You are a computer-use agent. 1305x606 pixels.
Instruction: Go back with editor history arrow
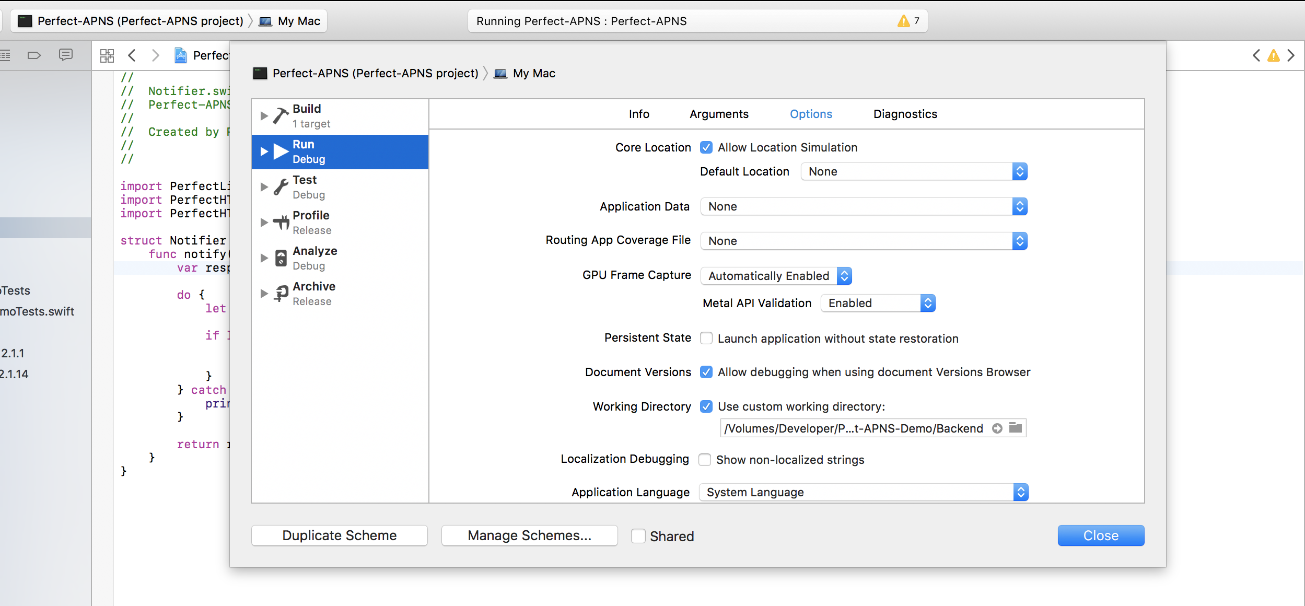pyautogui.click(x=132, y=55)
